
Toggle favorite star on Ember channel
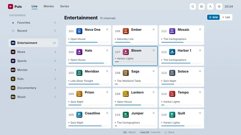pos(154,29)
